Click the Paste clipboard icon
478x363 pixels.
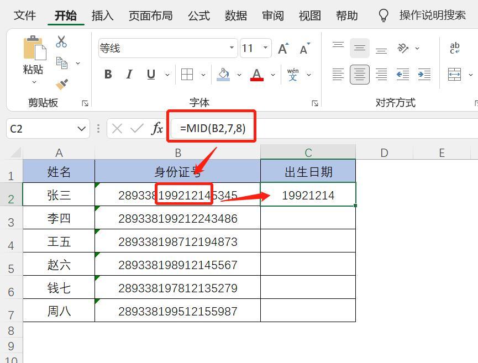(x=34, y=48)
